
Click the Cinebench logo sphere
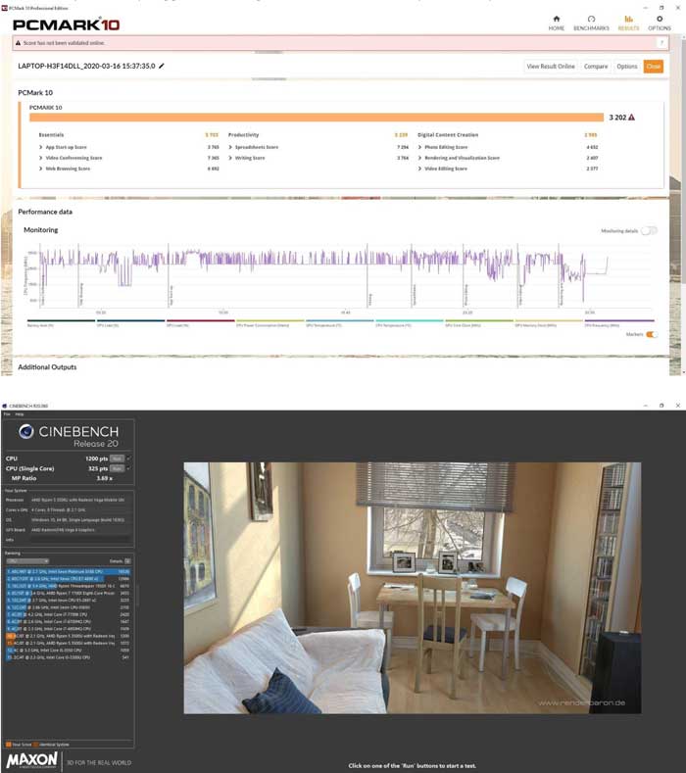click(26, 431)
